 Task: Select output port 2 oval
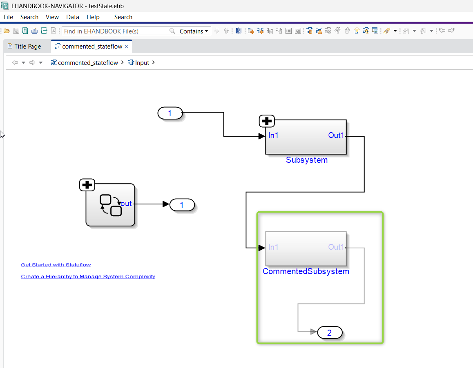point(330,333)
